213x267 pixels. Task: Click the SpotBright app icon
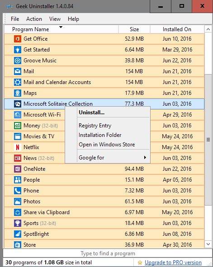tap(18, 234)
